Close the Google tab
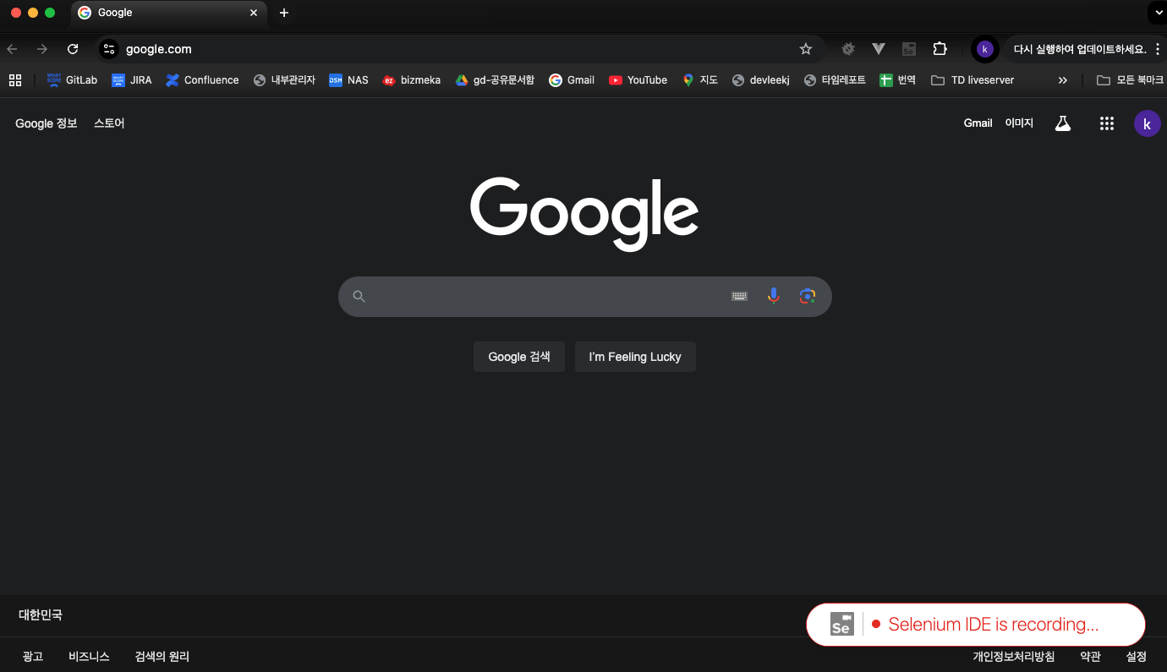1167x672 pixels. click(x=254, y=13)
